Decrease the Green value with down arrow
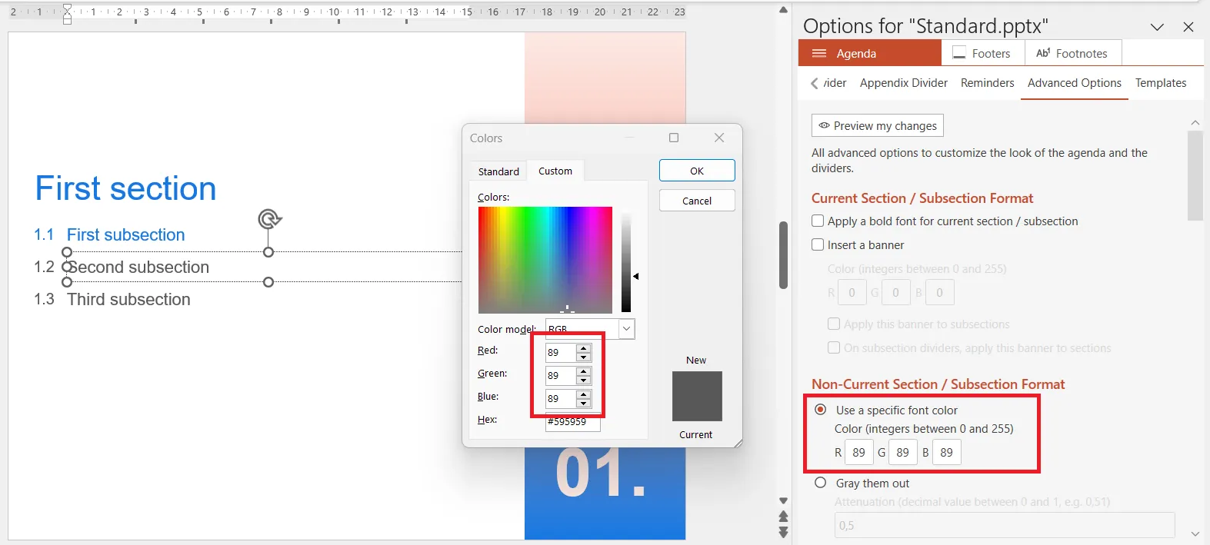The height and width of the screenshot is (545, 1210). pyautogui.click(x=584, y=380)
